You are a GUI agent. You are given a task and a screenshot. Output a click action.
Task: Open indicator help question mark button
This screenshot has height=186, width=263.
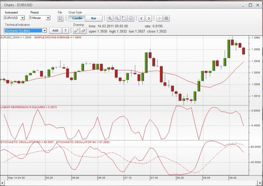click(x=65, y=30)
